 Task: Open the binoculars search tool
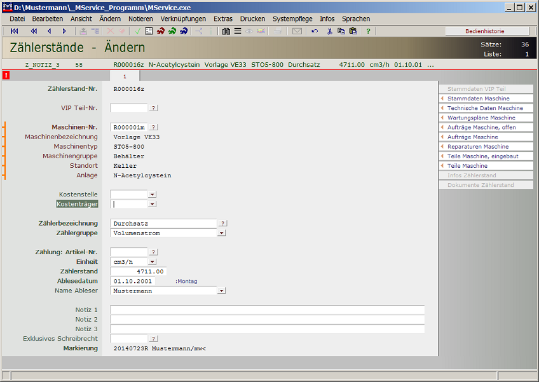pos(226,31)
